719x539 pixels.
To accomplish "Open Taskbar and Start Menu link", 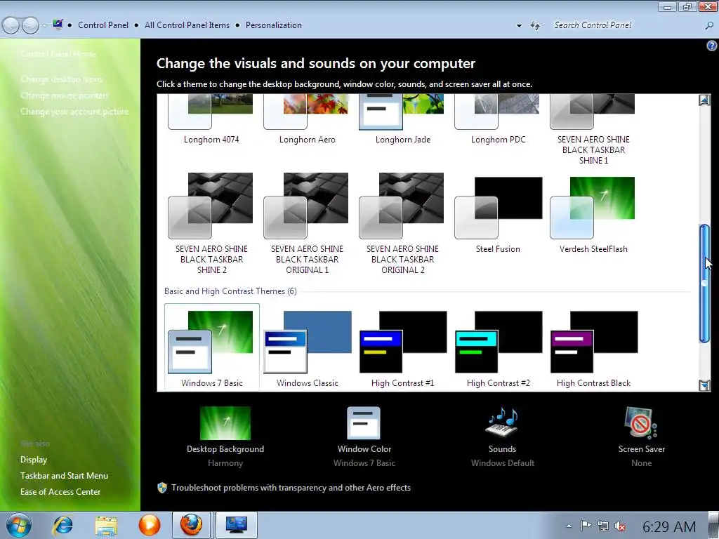I will tap(64, 476).
